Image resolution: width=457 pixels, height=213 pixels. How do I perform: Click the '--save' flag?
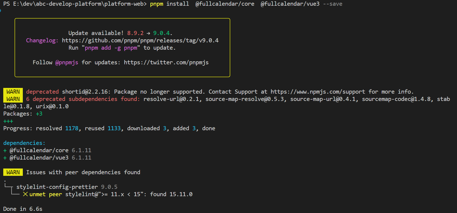click(x=333, y=4)
